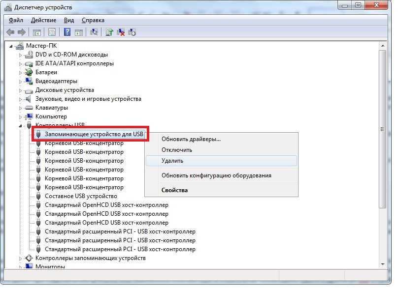Expand the Клавиатуры tree node
398x288 pixels.
21,108
